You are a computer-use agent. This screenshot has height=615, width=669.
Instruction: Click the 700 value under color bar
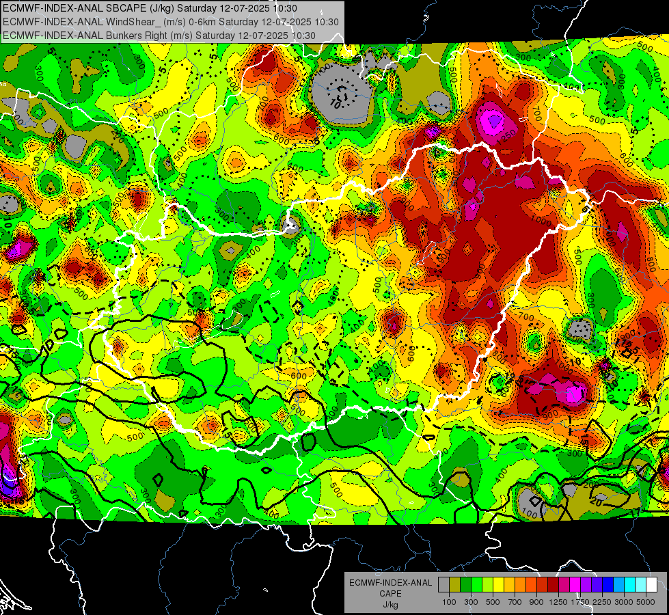515,602
